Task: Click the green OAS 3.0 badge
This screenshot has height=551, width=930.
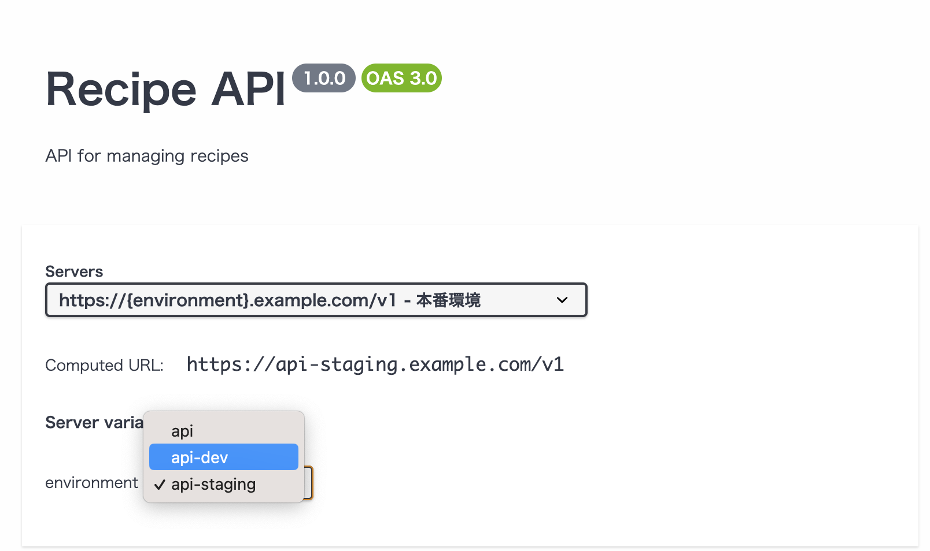Action: 401,78
